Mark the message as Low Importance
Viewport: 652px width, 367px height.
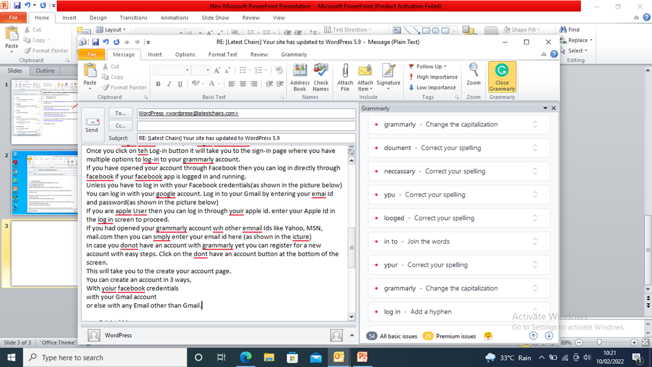(x=432, y=88)
